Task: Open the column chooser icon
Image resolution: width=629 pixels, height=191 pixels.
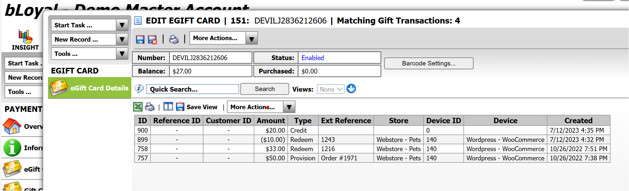Action: [x=168, y=107]
